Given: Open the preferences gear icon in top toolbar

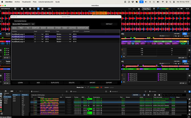Looking at the screenshot, I should pyautogui.click(x=154, y=9).
